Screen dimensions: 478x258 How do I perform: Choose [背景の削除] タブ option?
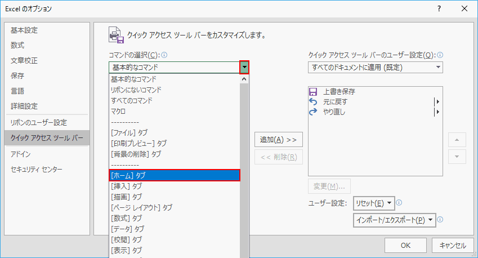[175, 154]
